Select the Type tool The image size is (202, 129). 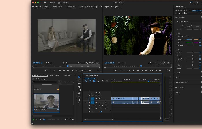pos(79,103)
